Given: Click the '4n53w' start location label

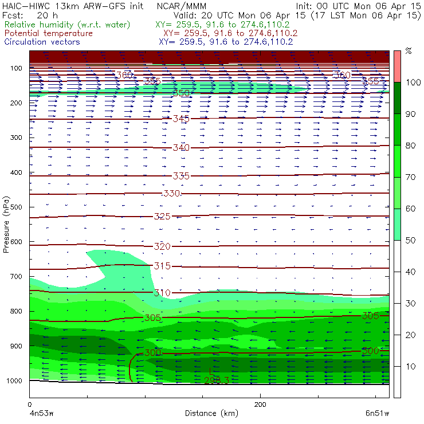Looking at the screenshot, I should 42,414.
